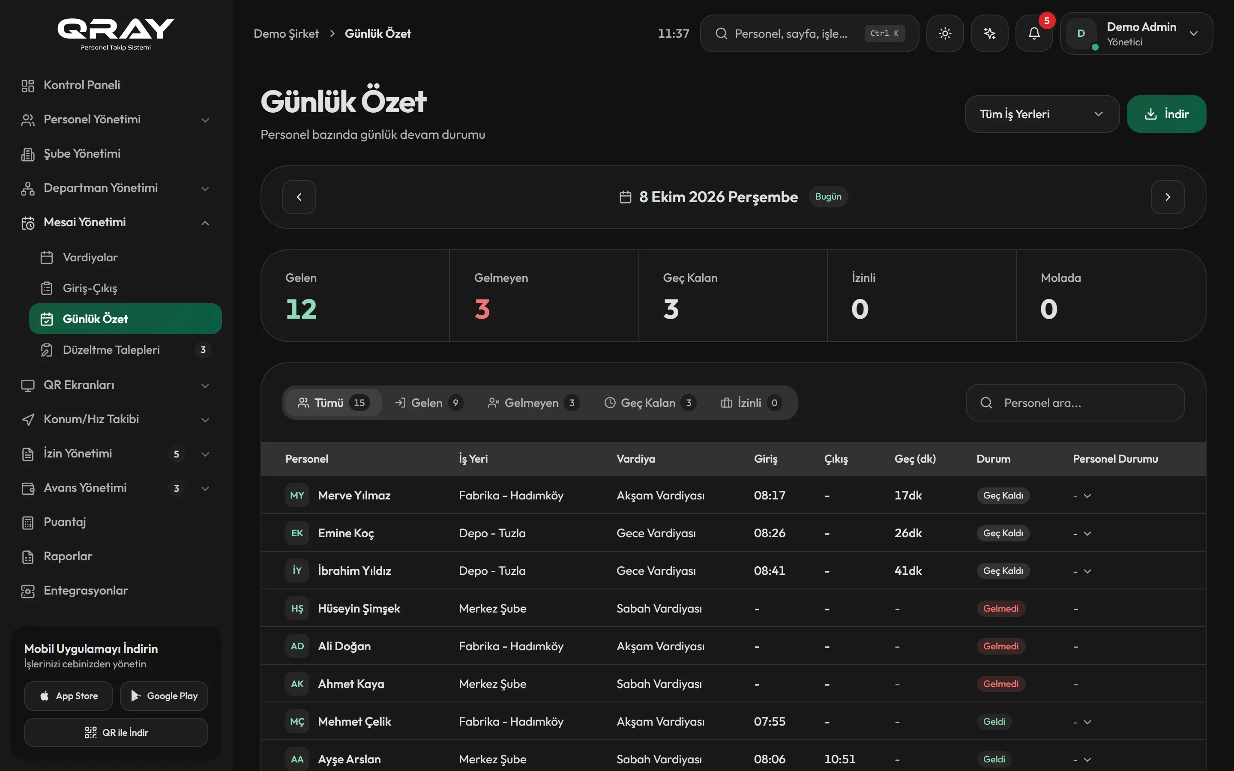Click the Demo Şirket breadcrumb
The height and width of the screenshot is (771, 1234).
(x=286, y=34)
